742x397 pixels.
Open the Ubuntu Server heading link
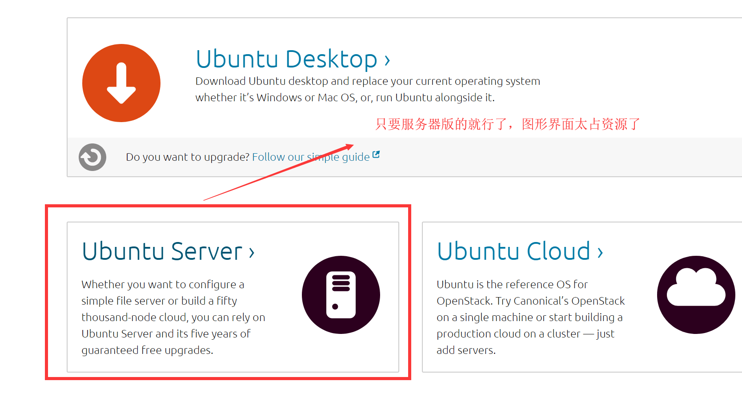pos(162,251)
